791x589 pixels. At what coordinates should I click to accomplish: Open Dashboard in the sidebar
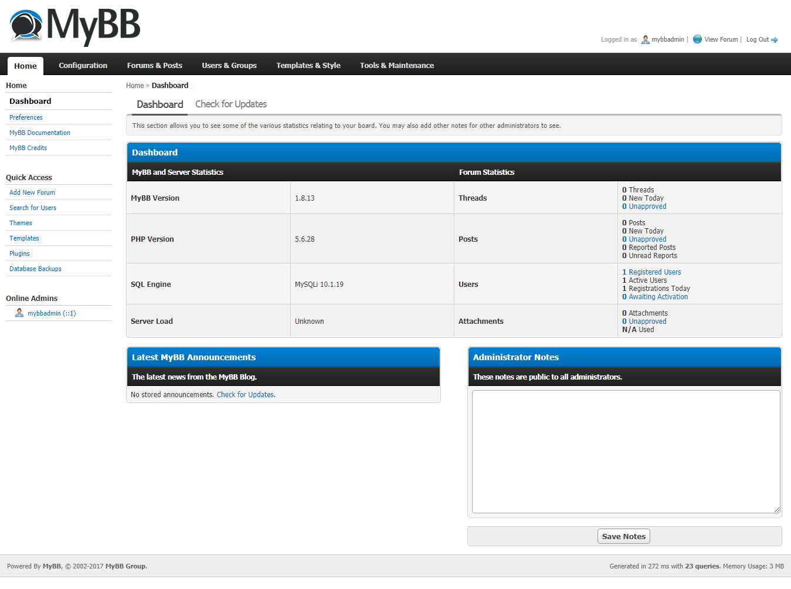point(30,101)
